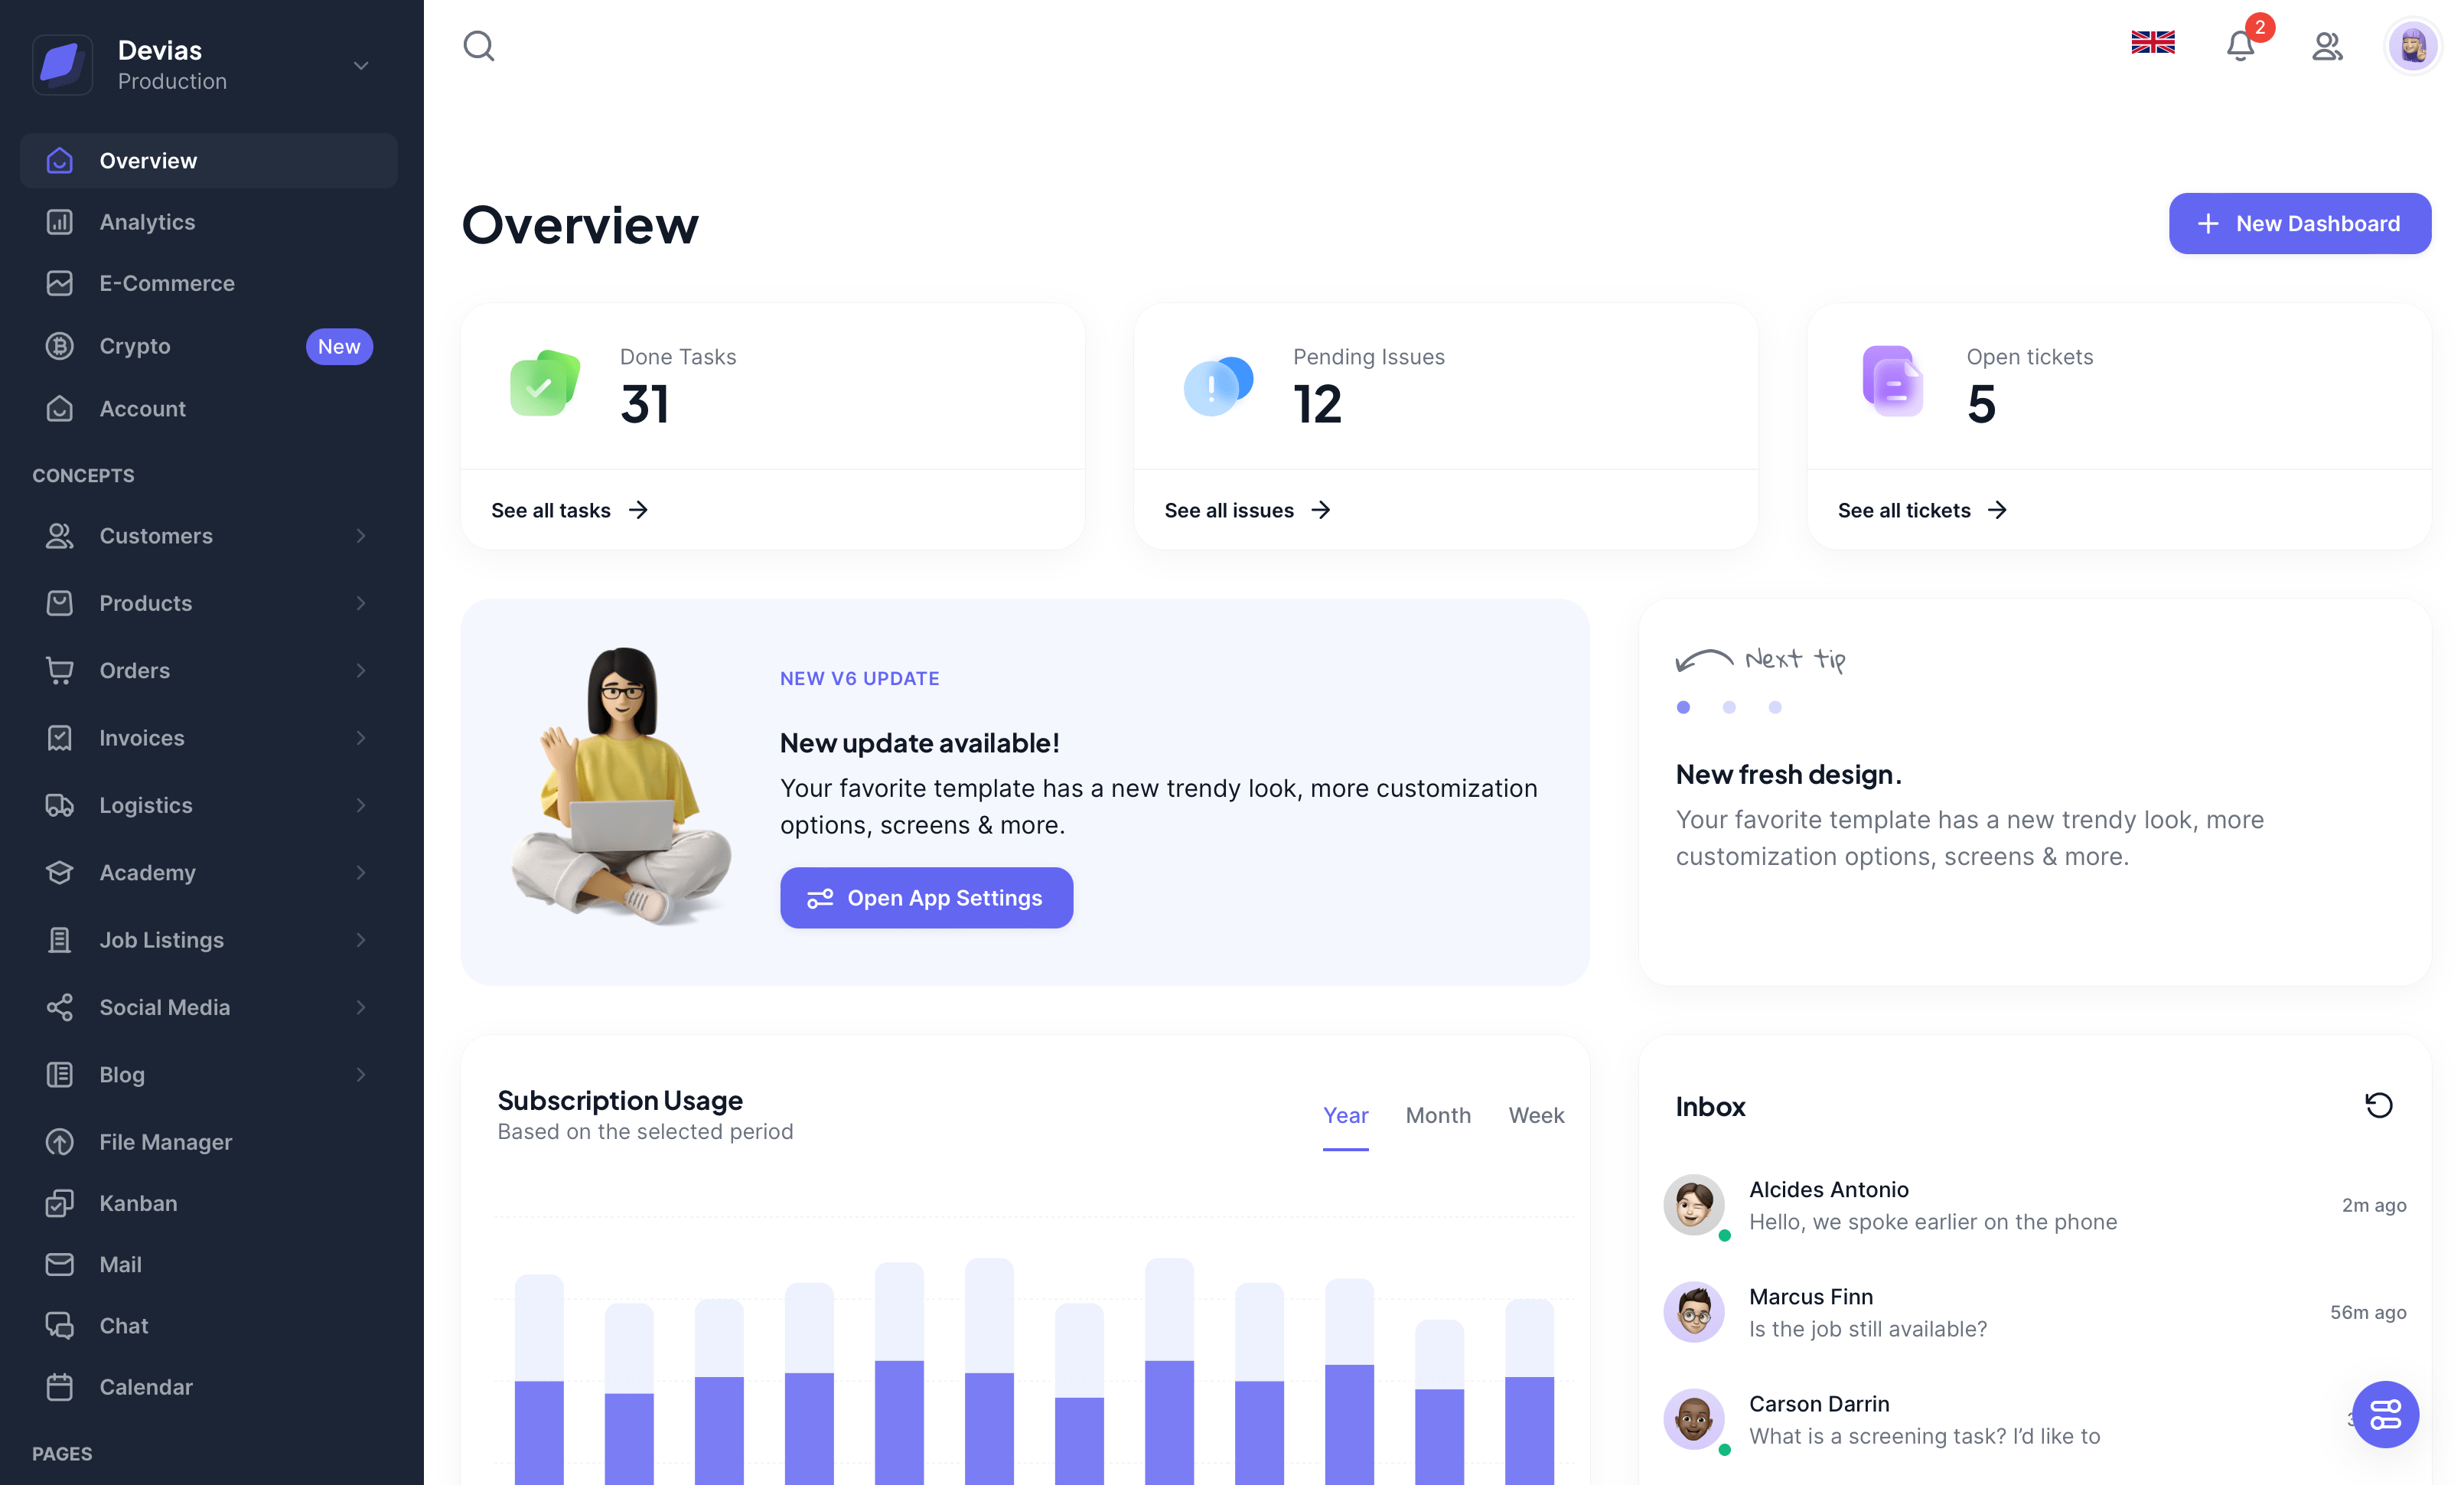Click the Calendar sidebar icon
2464x1485 pixels.
(58, 1386)
